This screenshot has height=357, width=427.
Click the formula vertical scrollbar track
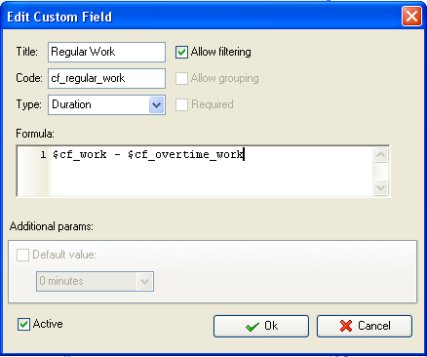pos(380,171)
